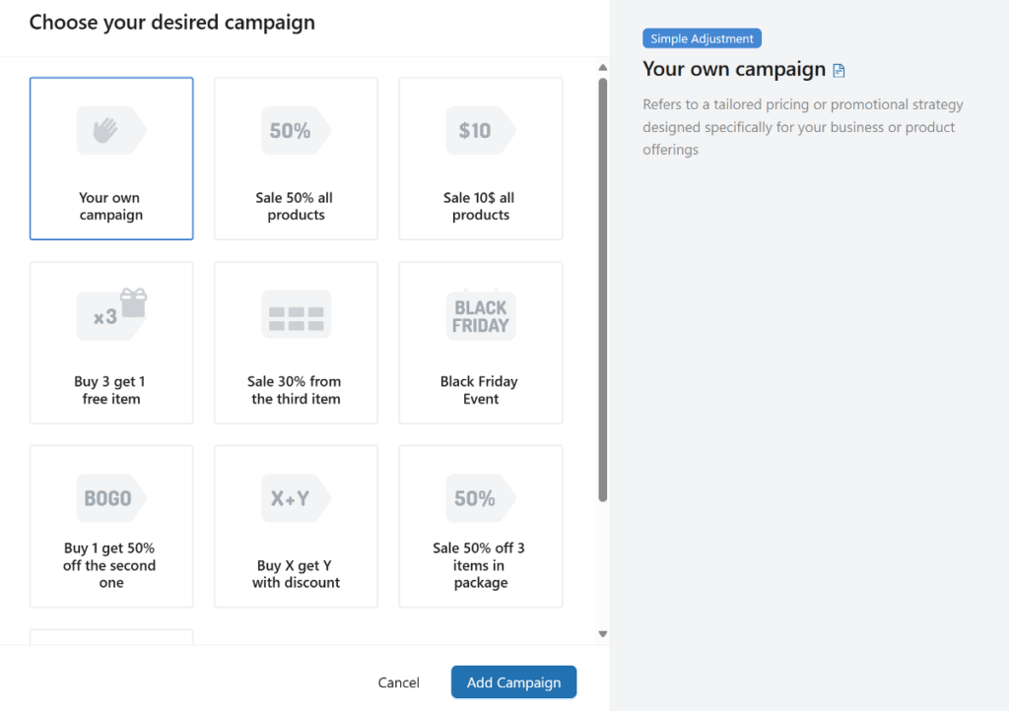
Task: Click the Your own campaign heading link
Action: [734, 69]
